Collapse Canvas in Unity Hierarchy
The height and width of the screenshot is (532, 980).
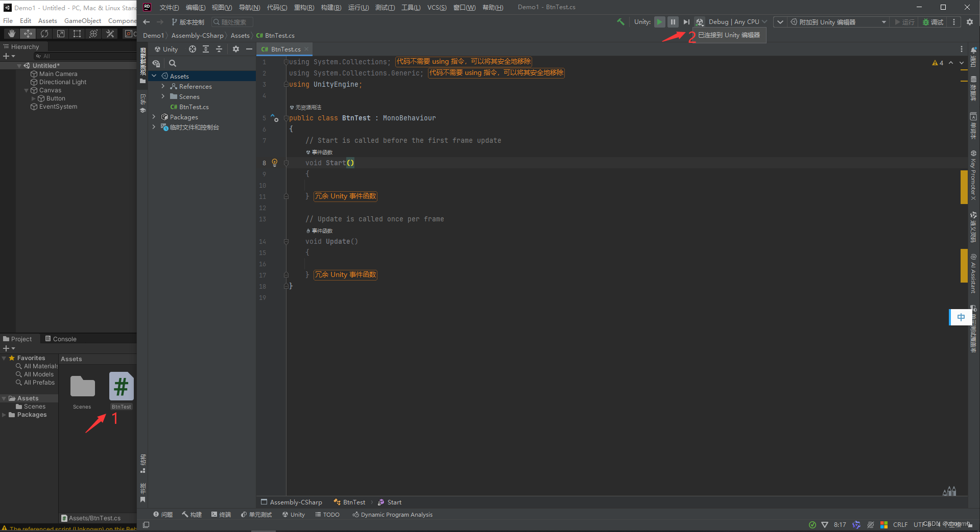point(27,90)
